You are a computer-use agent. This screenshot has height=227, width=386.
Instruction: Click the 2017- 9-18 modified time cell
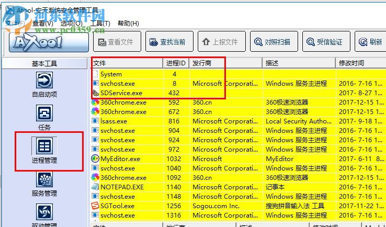(x=361, y=121)
